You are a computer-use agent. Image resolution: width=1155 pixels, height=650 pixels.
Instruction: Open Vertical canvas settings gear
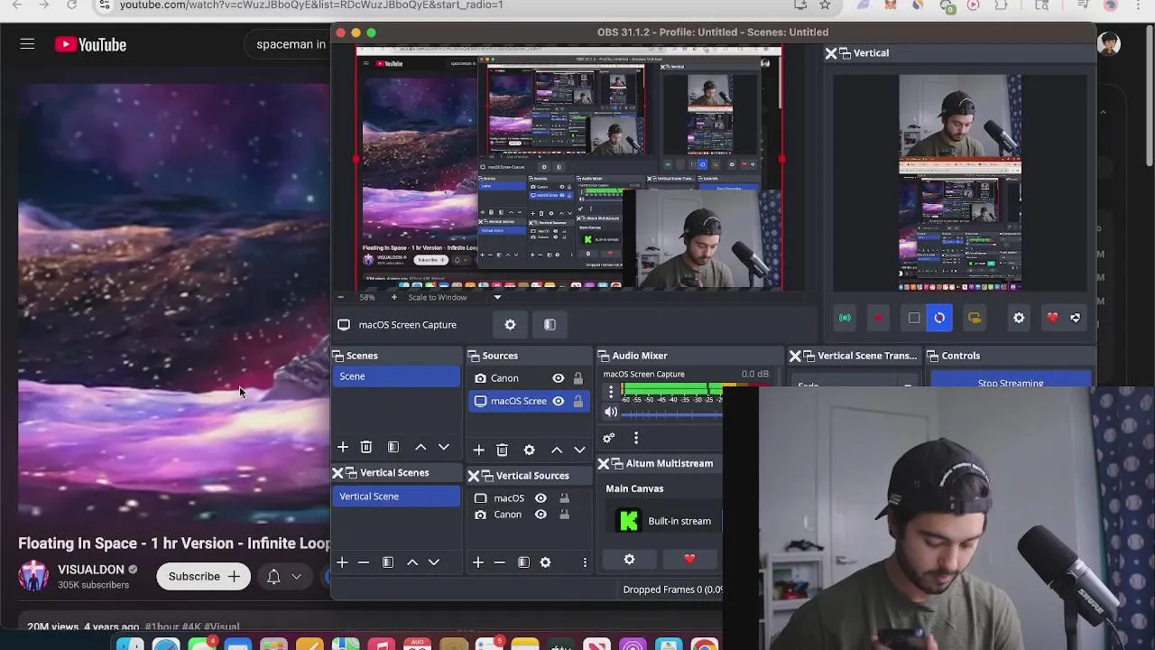1019,318
